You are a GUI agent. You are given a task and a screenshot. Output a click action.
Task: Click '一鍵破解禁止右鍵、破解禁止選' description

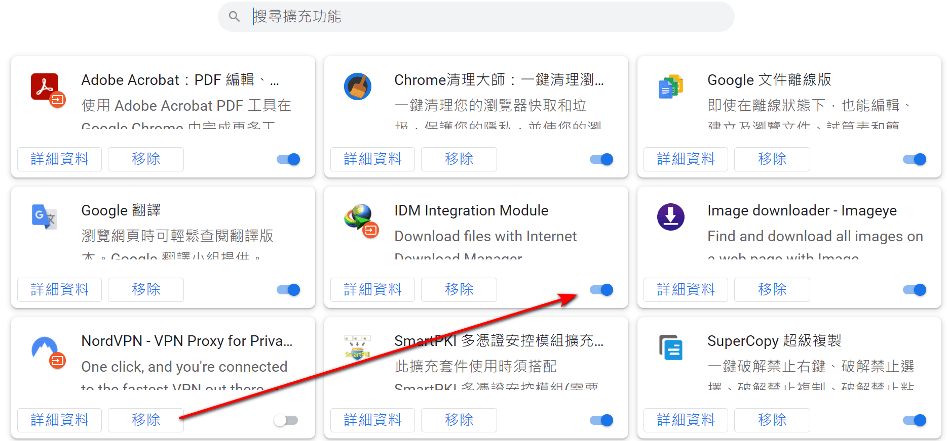[x=811, y=367]
